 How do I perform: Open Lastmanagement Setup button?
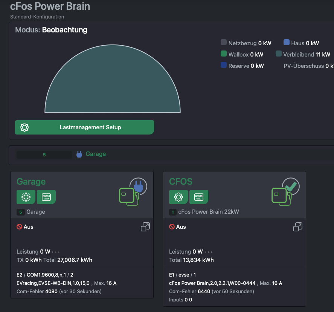click(x=84, y=127)
